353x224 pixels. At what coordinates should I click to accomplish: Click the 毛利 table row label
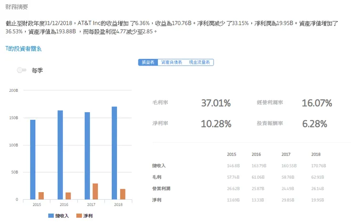point(156,177)
